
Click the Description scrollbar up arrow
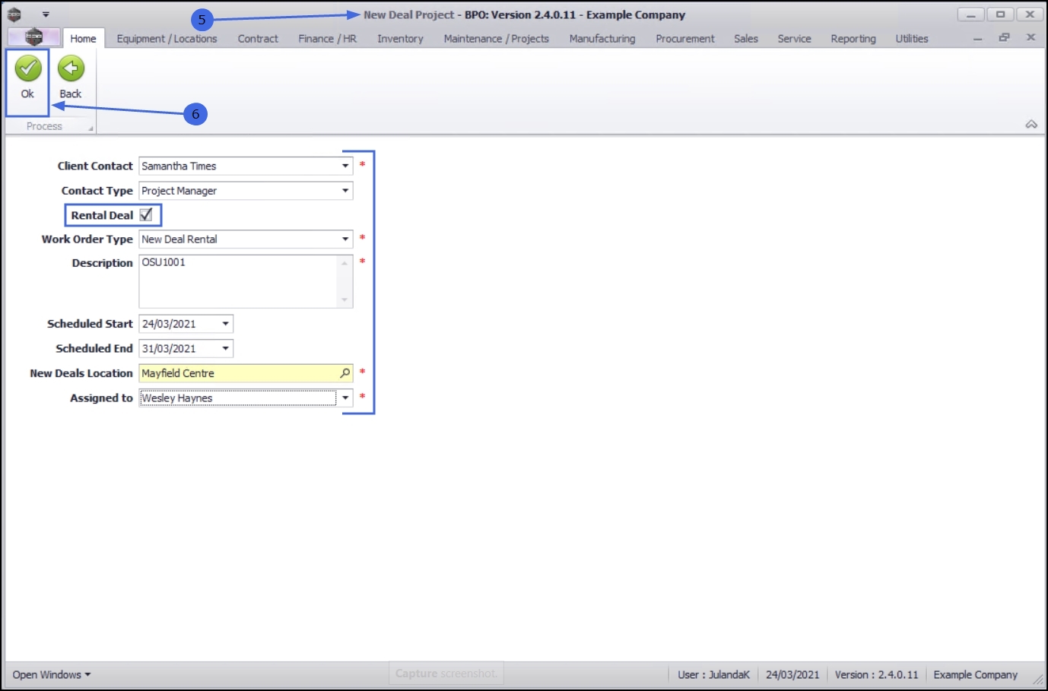pos(345,263)
